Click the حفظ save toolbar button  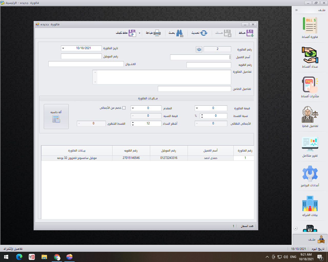pos(246,33)
